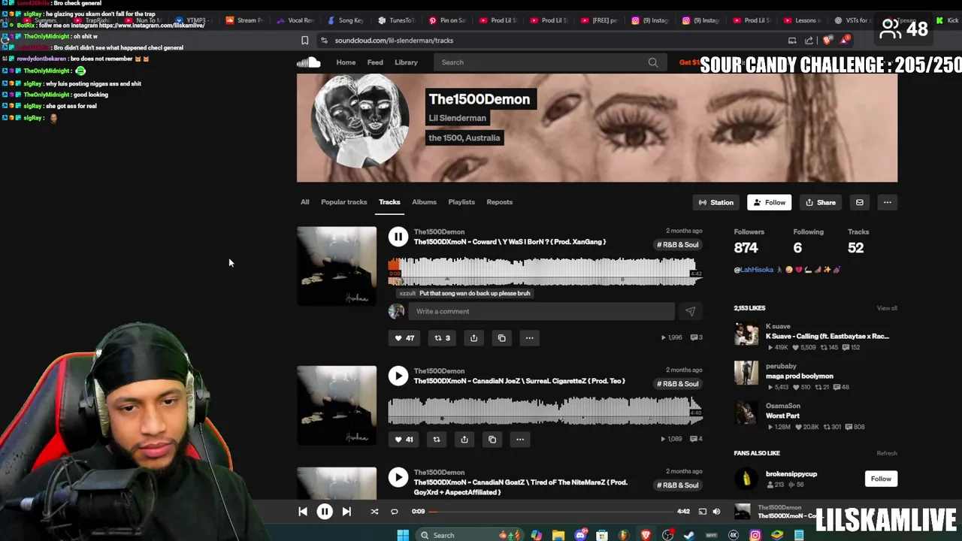
Task: Click the browser address bar URL
Action: (394, 41)
